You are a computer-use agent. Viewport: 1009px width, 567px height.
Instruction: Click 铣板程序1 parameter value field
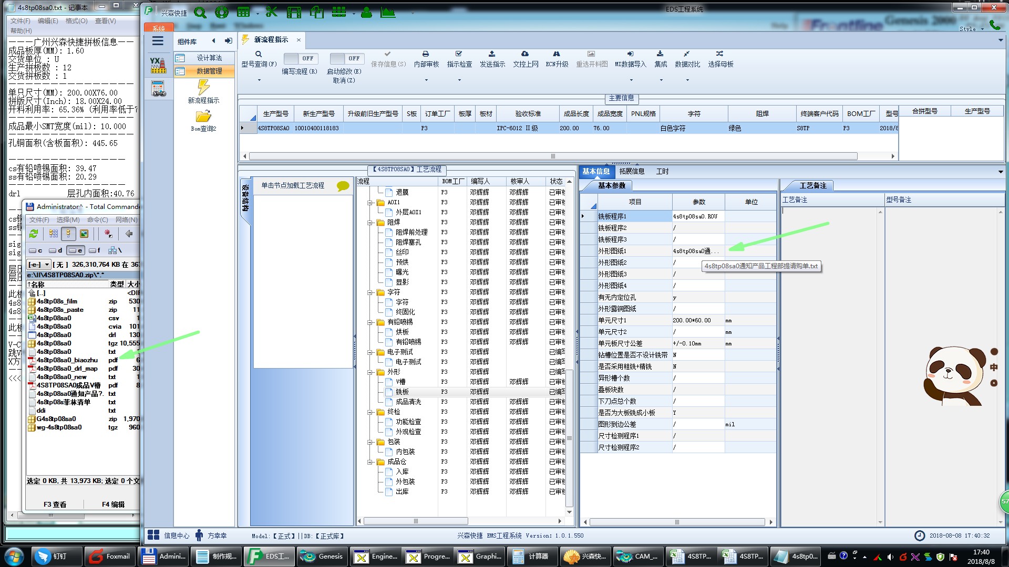click(x=698, y=216)
